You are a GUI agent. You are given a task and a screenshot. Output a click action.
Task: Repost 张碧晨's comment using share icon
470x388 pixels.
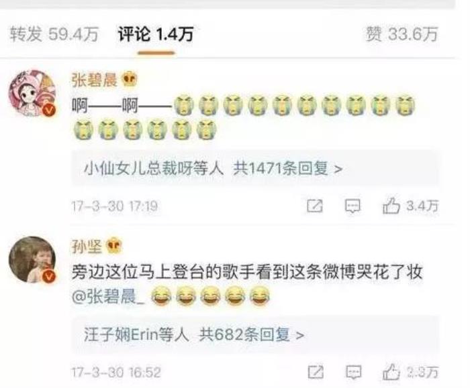pyautogui.click(x=315, y=206)
